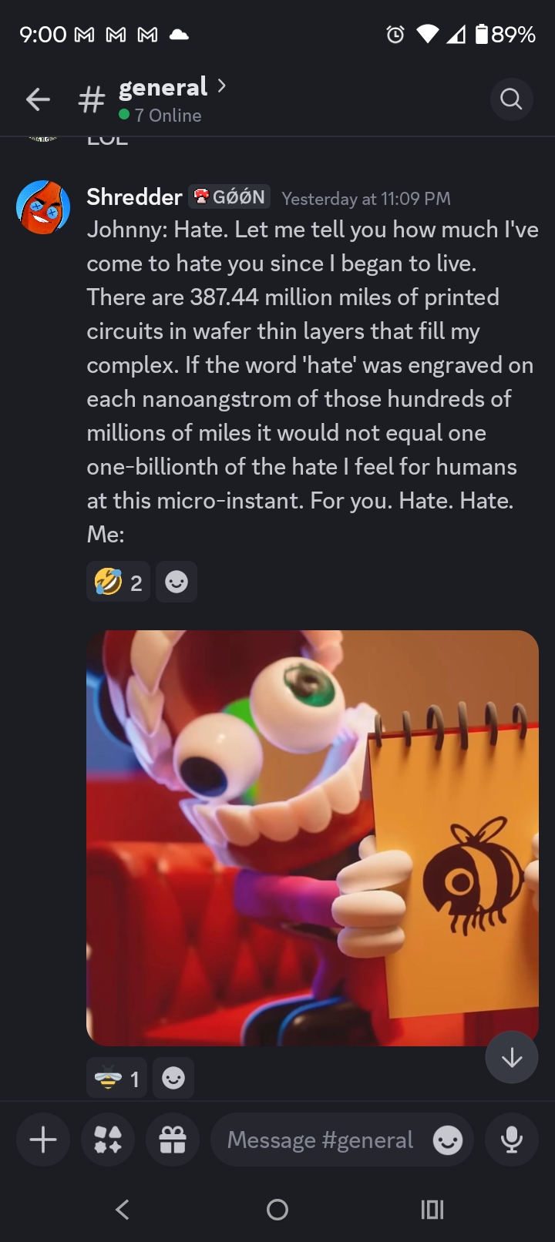This screenshot has height=1242, width=555.
Task: Open the 7 Online member list
Action: 160,115
